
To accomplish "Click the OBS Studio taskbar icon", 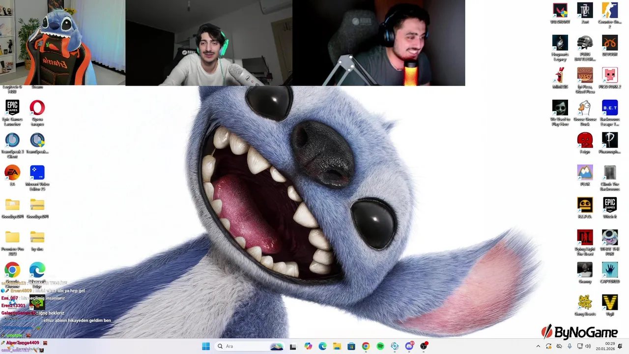I will pyautogui.click(x=424, y=346).
